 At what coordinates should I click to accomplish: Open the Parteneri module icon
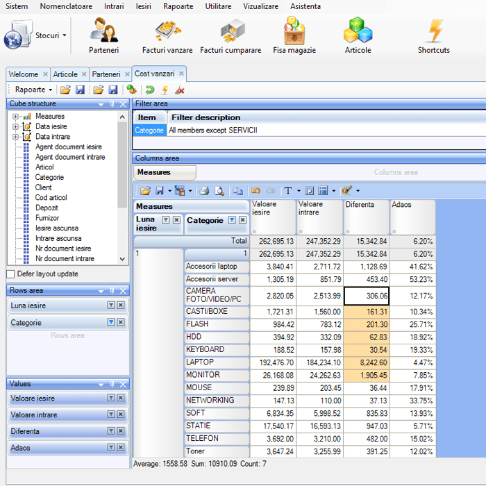pyautogui.click(x=104, y=30)
